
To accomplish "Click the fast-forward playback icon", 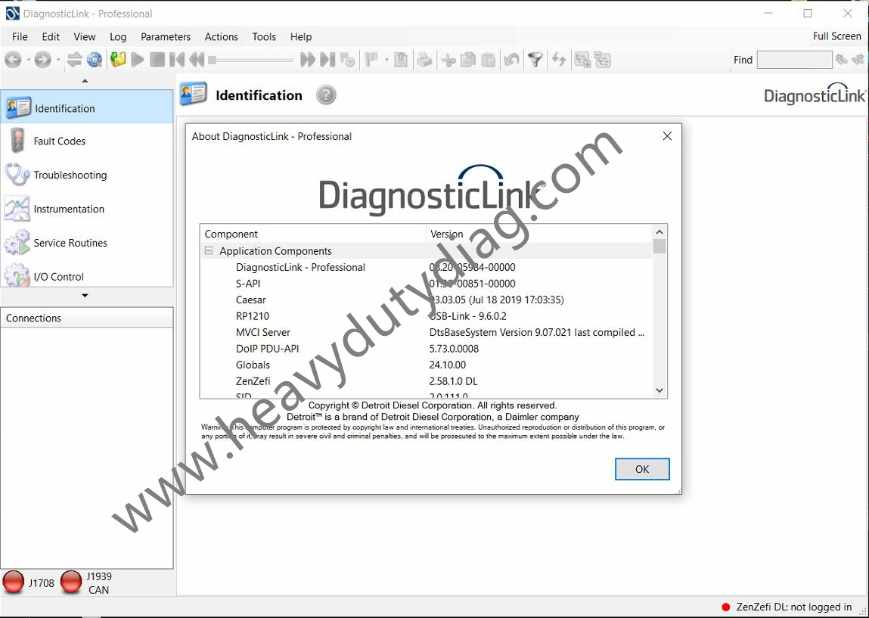I will coord(308,60).
